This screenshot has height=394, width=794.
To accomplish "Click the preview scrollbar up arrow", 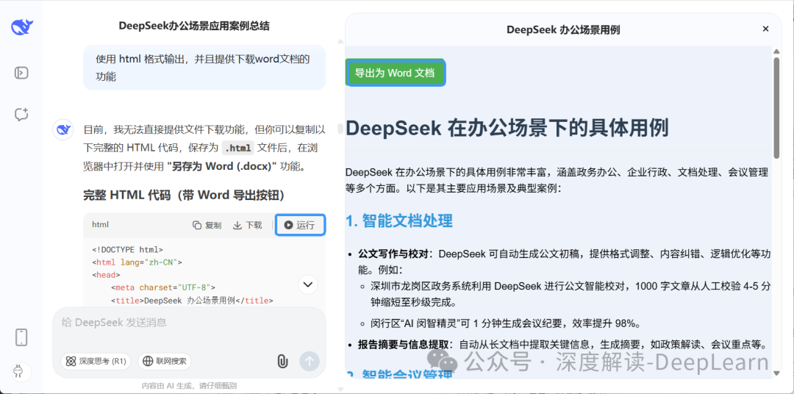I will point(777,51).
